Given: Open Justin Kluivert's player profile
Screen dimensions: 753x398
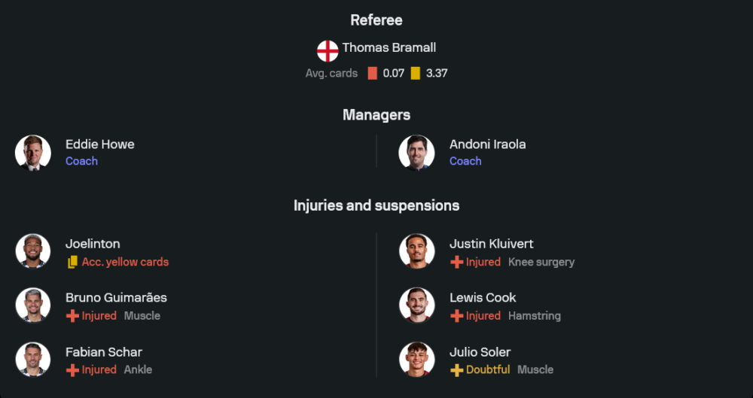Looking at the screenshot, I should [x=491, y=244].
